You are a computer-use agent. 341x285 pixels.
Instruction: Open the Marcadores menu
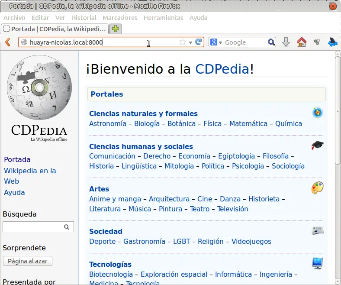click(120, 18)
